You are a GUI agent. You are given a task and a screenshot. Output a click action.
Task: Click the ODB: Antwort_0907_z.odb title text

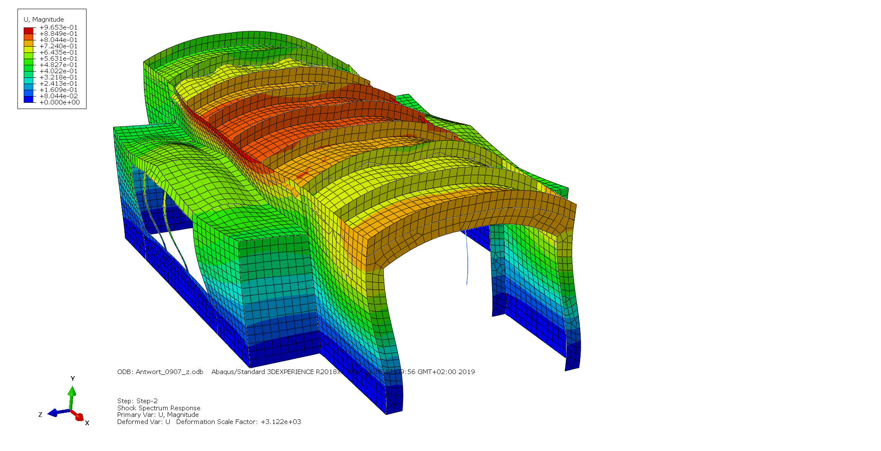pyautogui.click(x=160, y=372)
